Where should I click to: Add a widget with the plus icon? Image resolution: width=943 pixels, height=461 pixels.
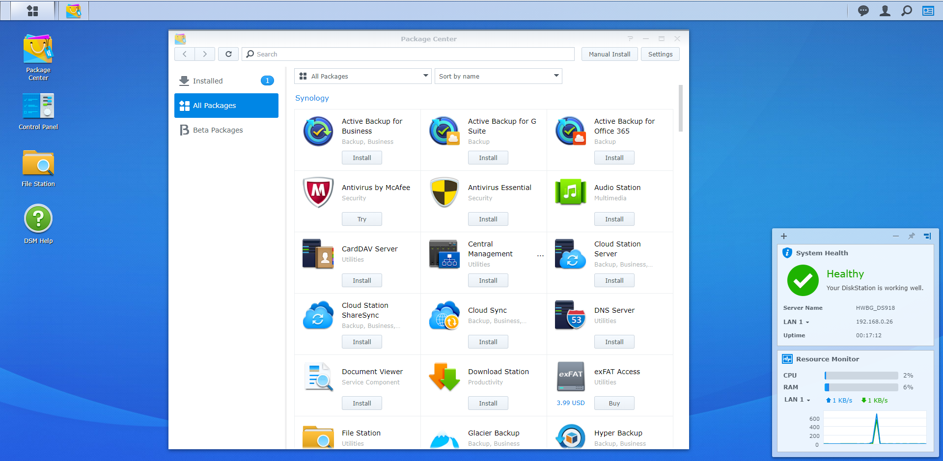click(784, 236)
